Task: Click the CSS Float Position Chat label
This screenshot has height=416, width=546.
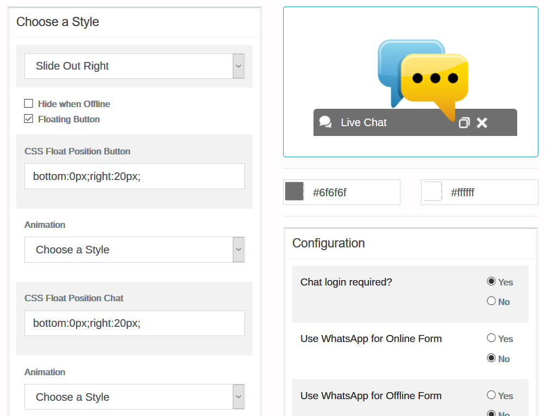Action: pos(74,298)
